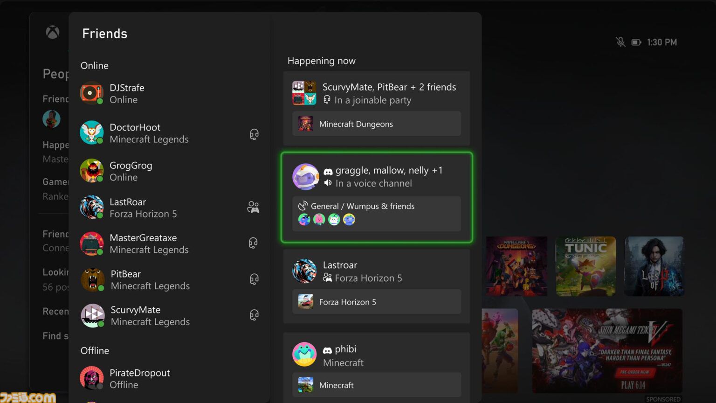
Task: Open General / Wumpus & friends channel row
Action: pos(377,214)
